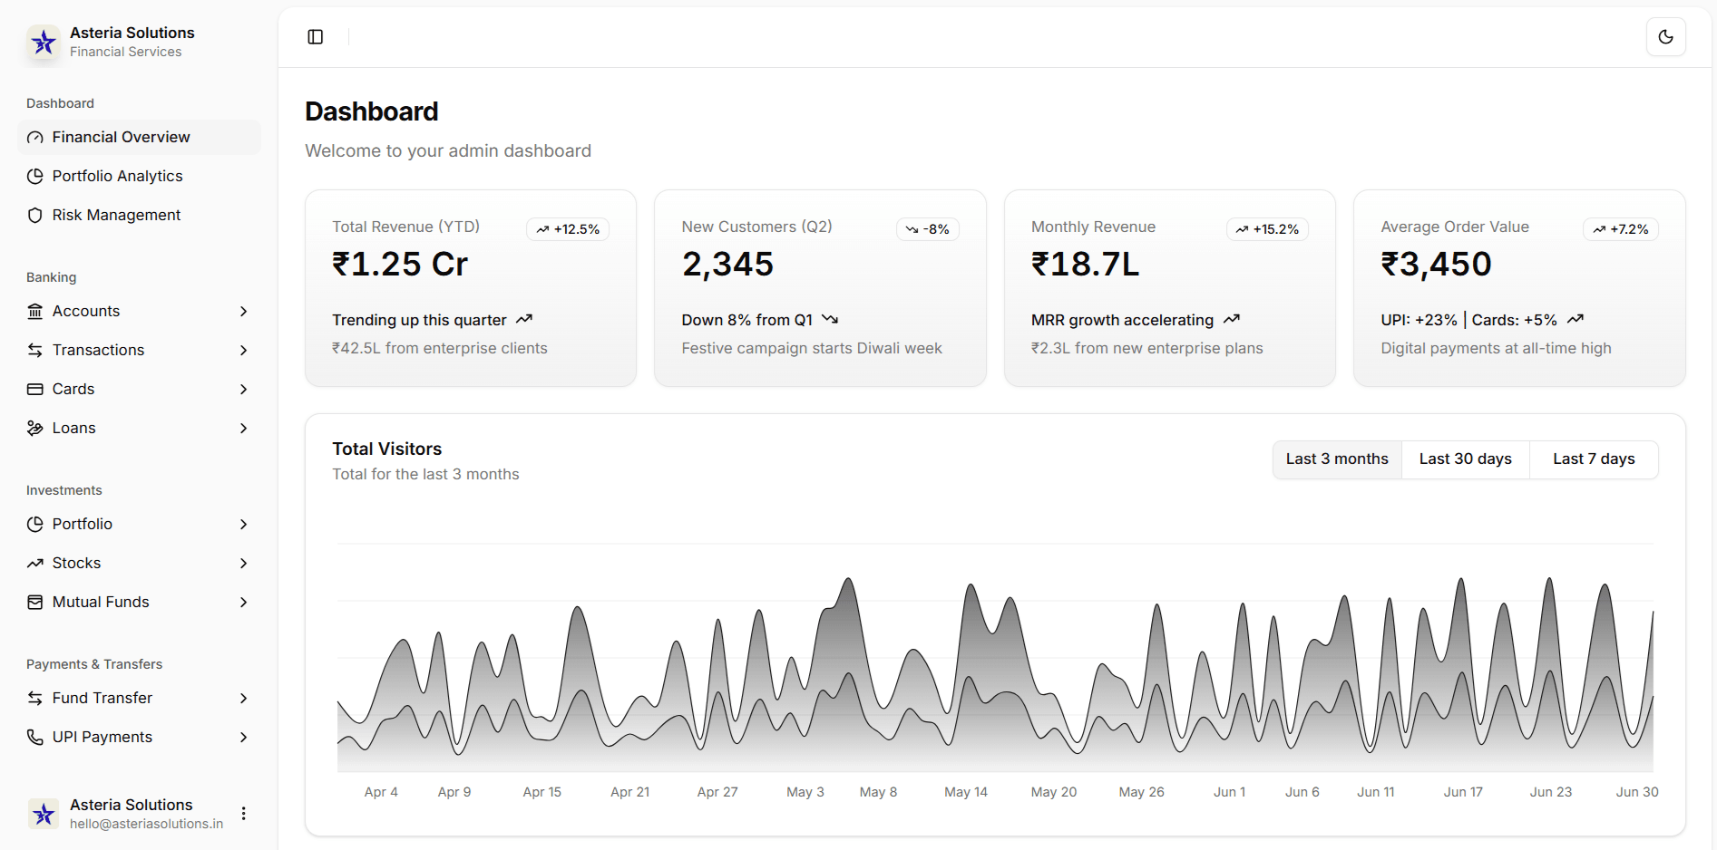1717x850 pixels.
Task: Click the Asteria Solutions company header
Action: click(x=139, y=42)
